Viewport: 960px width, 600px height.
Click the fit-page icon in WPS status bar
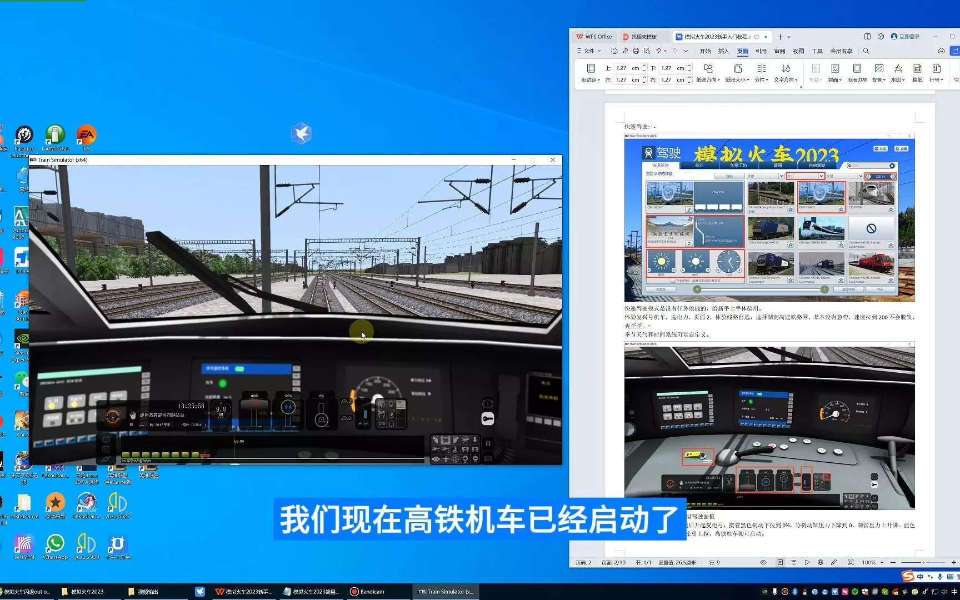point(851,562)
